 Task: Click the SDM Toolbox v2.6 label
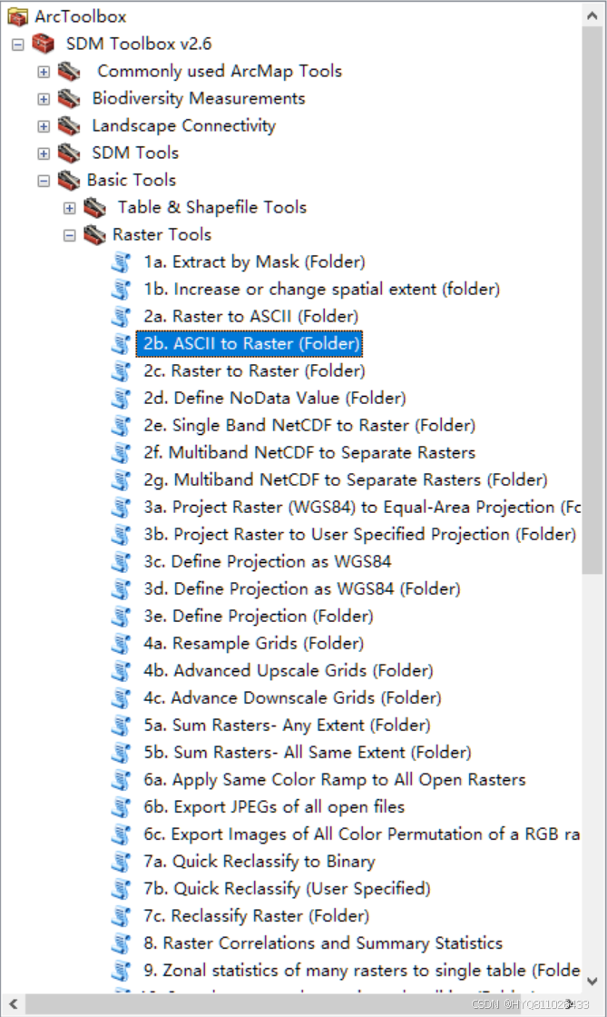click(139, 44)
